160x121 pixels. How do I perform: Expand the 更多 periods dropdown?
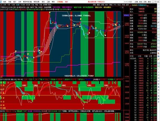(50, 5)
